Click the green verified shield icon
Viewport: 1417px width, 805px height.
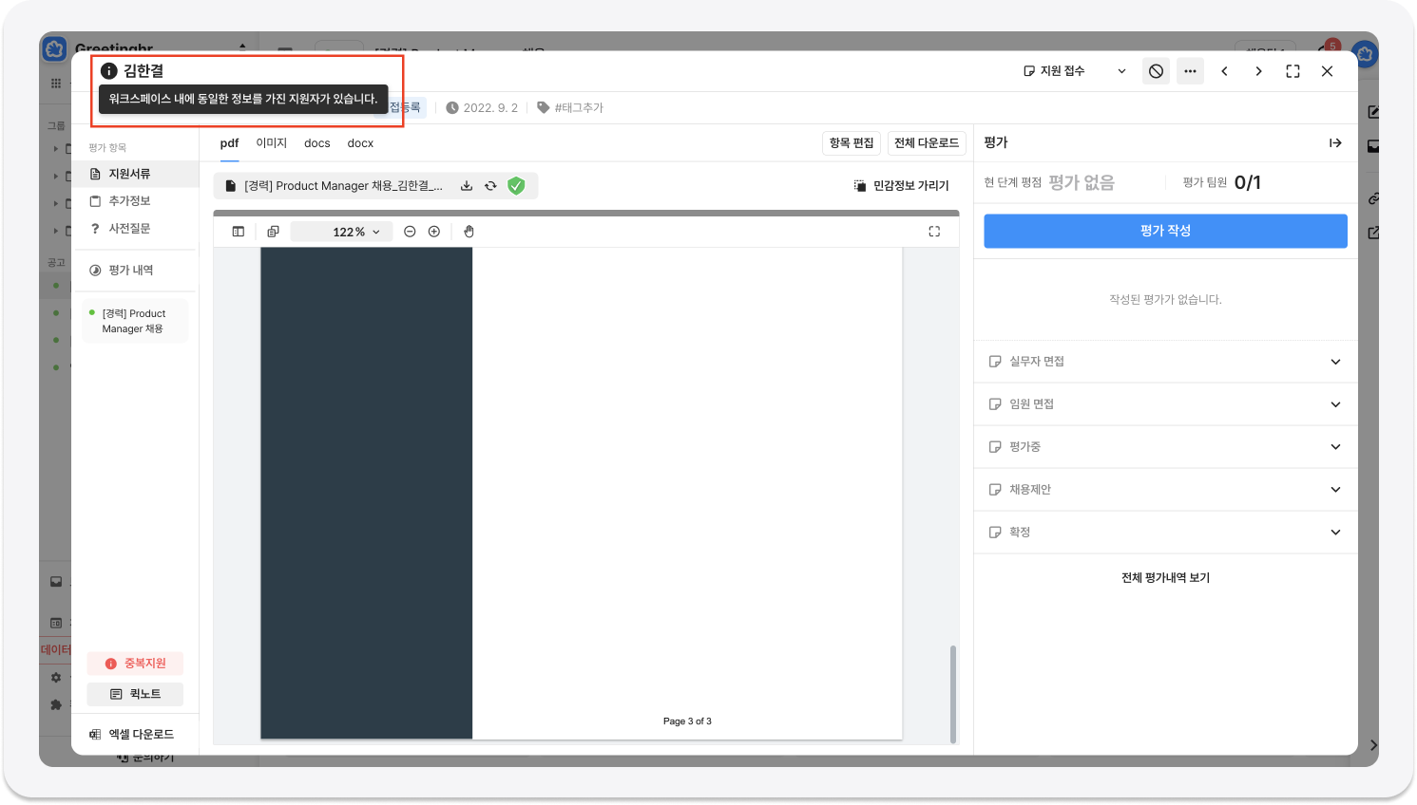tap(516, 186)
